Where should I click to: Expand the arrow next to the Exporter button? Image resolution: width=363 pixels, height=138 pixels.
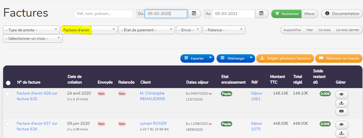coord(210,58)
